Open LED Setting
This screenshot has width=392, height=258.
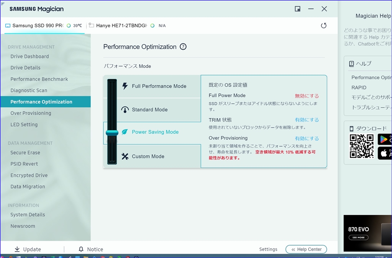click(24, 124)
